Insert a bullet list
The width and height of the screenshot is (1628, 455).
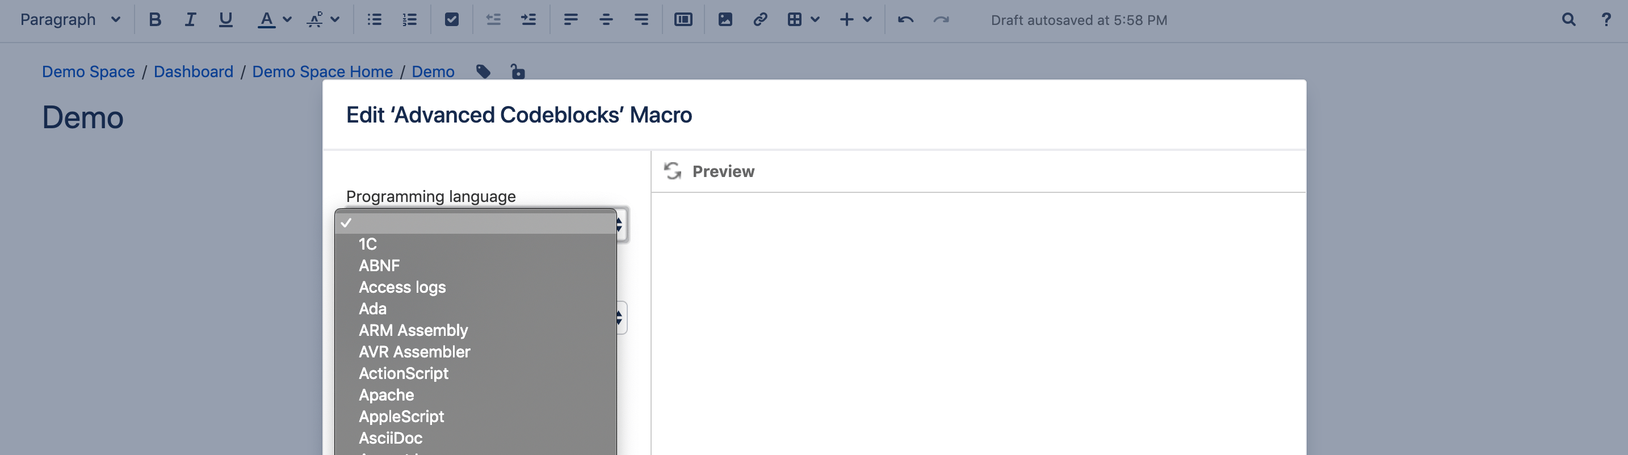(375, 20)
